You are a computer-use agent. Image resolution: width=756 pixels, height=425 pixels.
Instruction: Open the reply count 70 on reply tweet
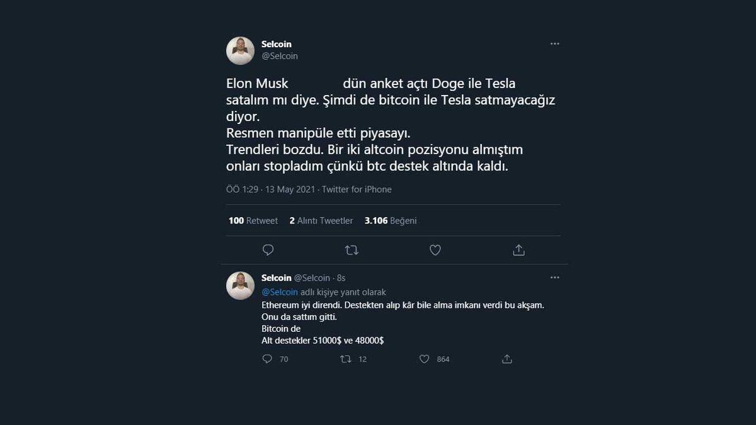point(283,359)
